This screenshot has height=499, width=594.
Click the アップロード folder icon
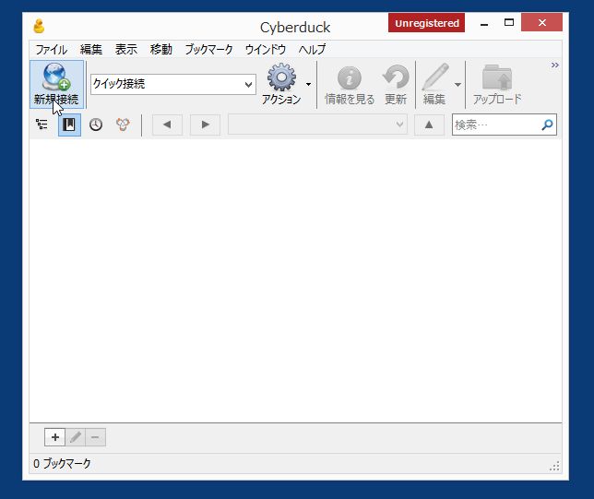(497, 77)
